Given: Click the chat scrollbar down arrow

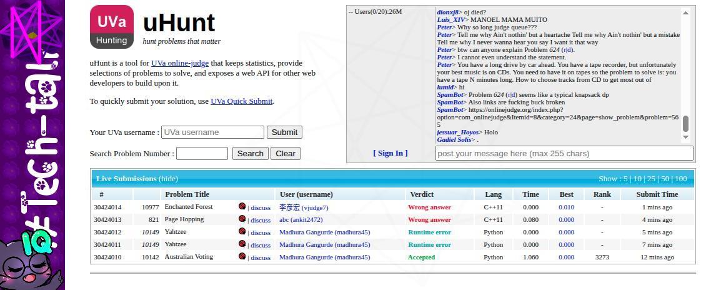Looking at the screenshot, I should point(685,137).
